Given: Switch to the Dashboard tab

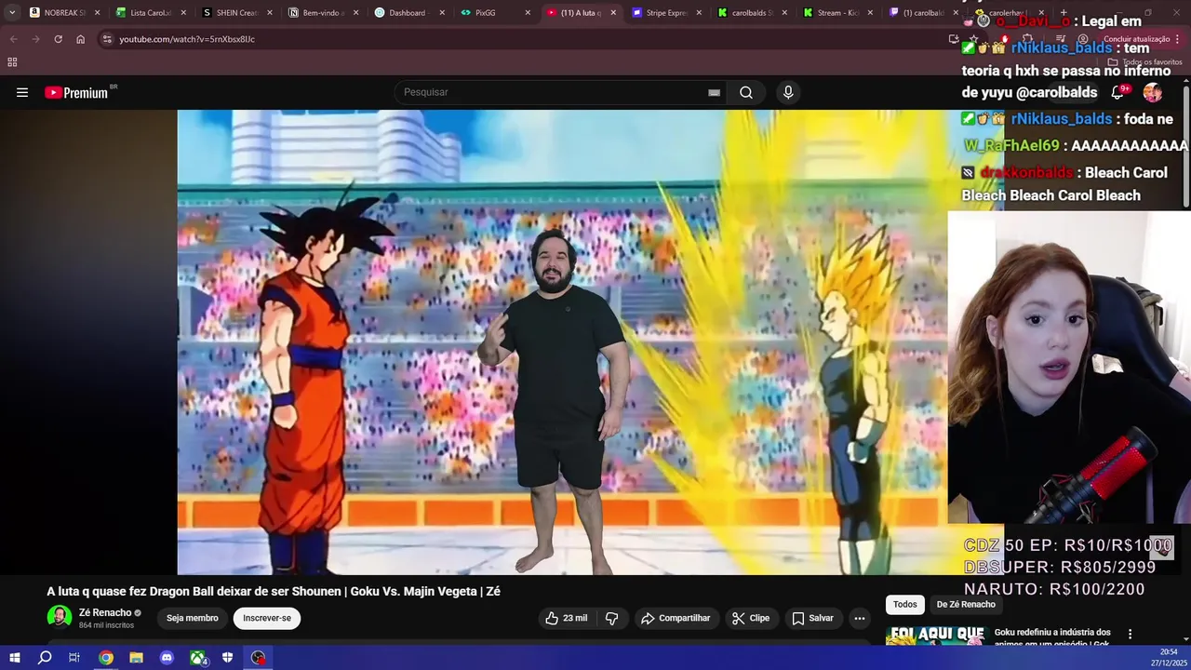Looking at the screenshot, I should coord(407,13).
